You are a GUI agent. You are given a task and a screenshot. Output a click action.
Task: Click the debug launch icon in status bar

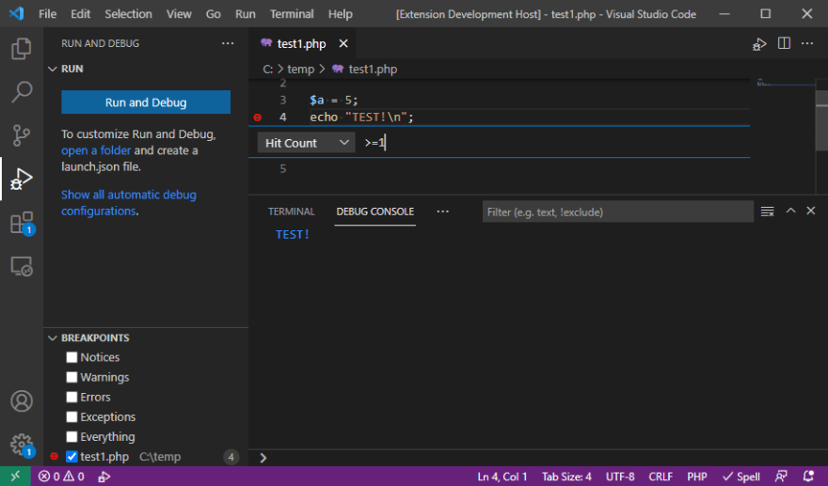tap(104, 477)
